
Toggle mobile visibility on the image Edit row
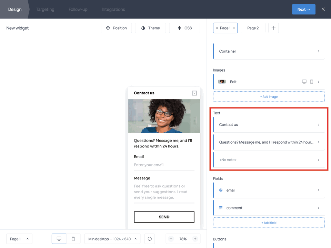click(x=312, y=82)
